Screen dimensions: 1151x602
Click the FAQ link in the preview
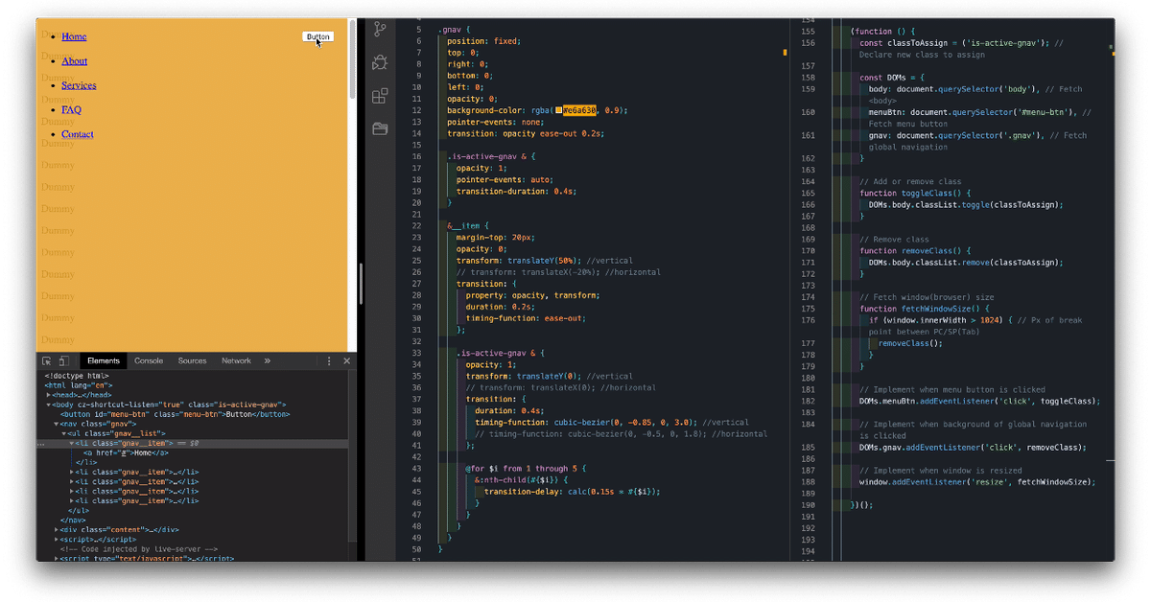(71, 110)
